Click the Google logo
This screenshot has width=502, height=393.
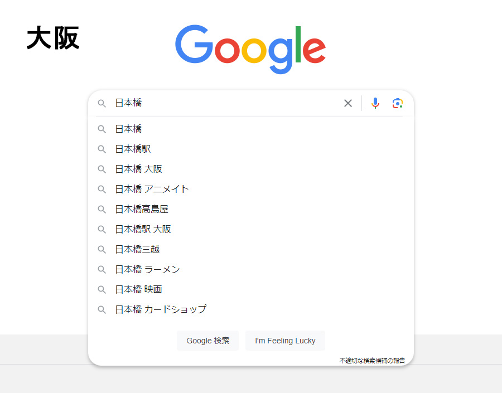tap(250, 49)
